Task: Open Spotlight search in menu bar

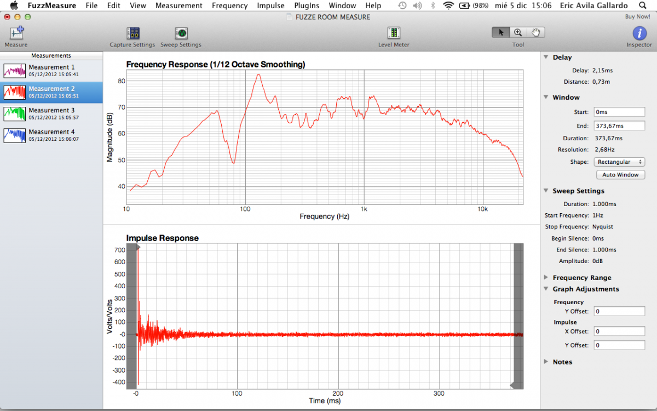Action: pos(643,5)
